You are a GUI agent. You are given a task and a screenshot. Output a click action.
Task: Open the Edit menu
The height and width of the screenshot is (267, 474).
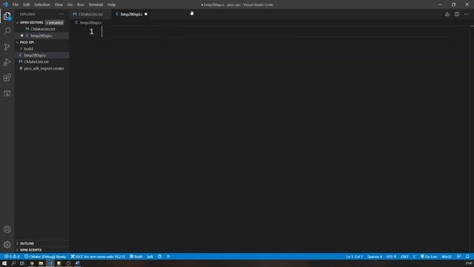point(27,4)
